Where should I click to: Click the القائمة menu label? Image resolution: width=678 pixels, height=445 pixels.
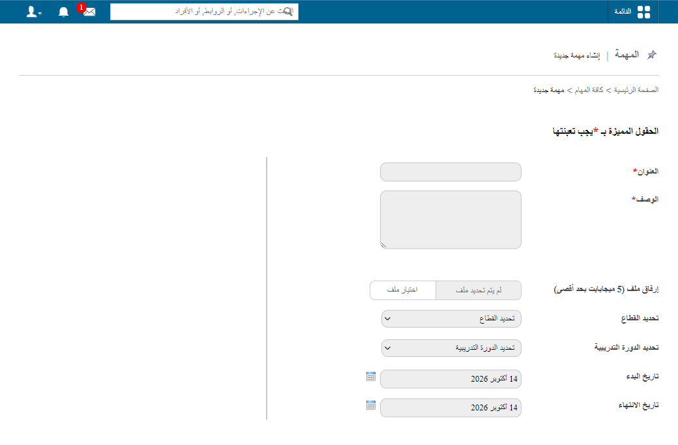pyautogui.click(x=623, y=12)
